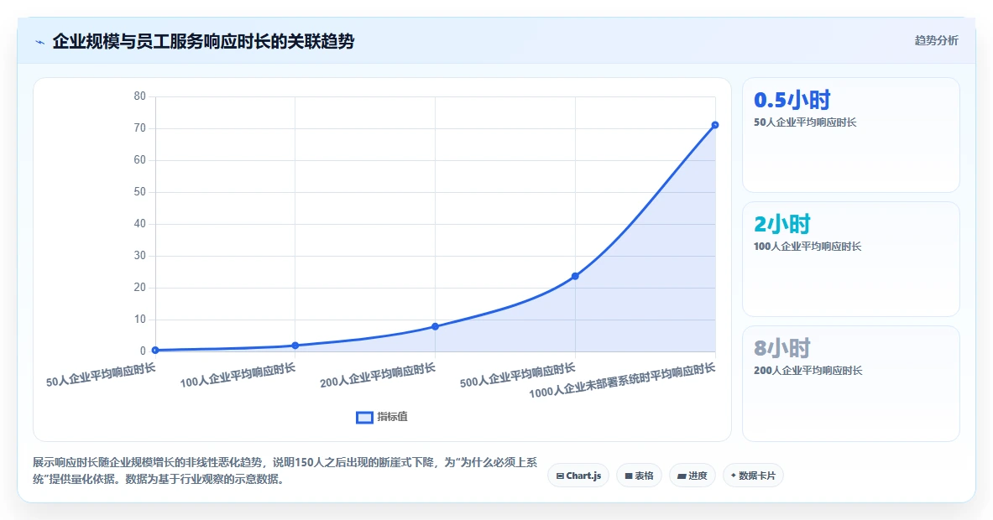This screenshot has height=520, width=993.
Task: Click the data point for 500人企业
Action: 575,276
